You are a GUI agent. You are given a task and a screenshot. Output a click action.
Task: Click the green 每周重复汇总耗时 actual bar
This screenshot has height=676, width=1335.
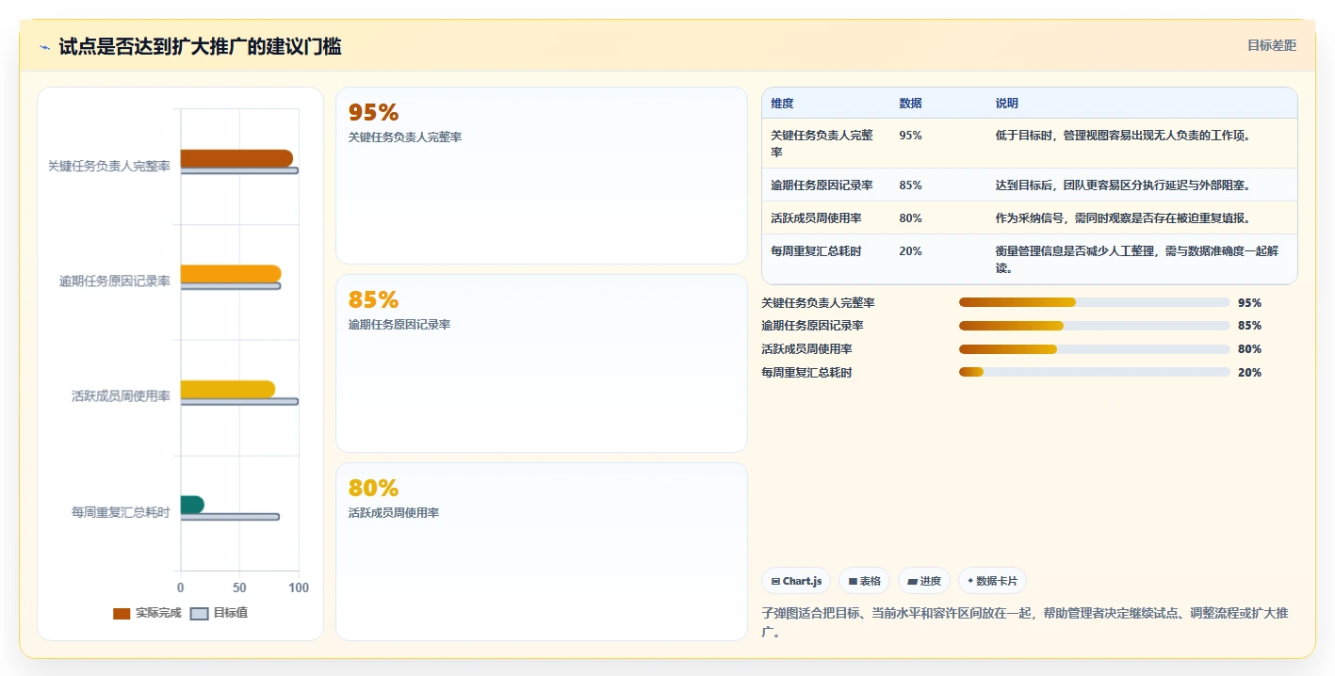(x=192, y=505)
